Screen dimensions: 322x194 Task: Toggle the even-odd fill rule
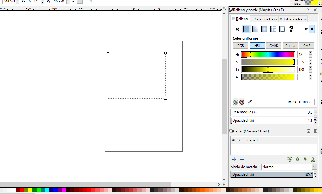tap(306, 29)
